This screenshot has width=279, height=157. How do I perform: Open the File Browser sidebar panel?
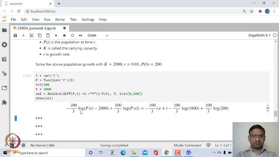[4, 30]
